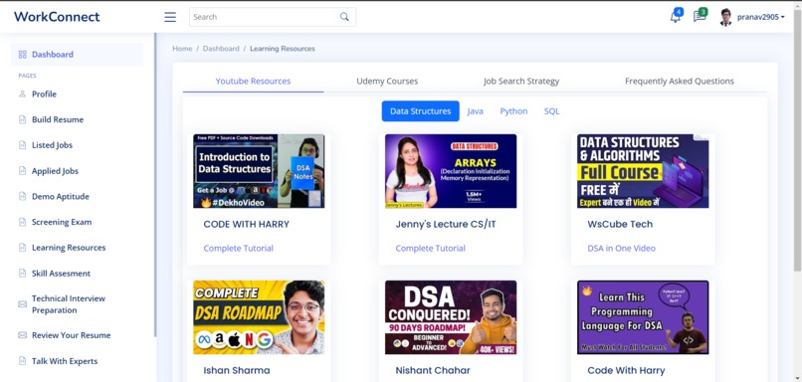Open the Arrays lecture thumbnail
The height and width of the screenshot is (382, 802).
pos(451,171)
